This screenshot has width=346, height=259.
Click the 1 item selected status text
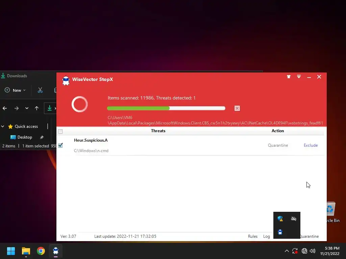(35, 146)
